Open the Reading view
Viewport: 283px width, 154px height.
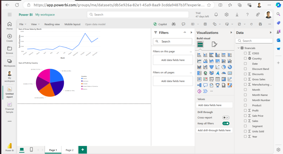(52, 24)
